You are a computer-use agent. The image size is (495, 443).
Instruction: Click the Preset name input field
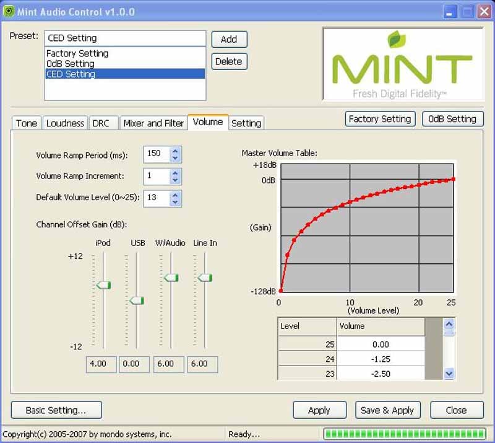coord(124,38)
